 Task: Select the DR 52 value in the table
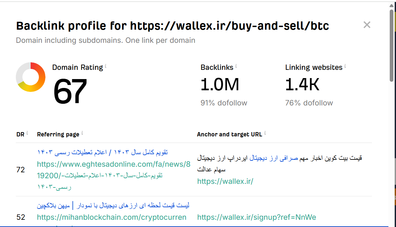coord(21,217)
